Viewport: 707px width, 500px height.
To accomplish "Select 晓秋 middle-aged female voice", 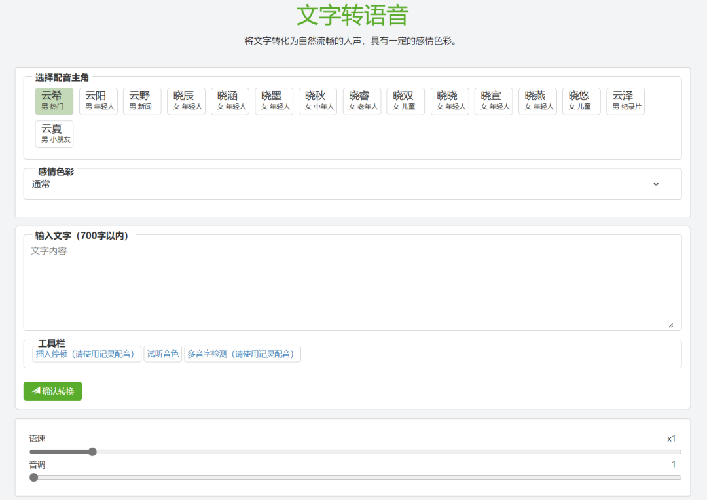I will coord(317,101).
